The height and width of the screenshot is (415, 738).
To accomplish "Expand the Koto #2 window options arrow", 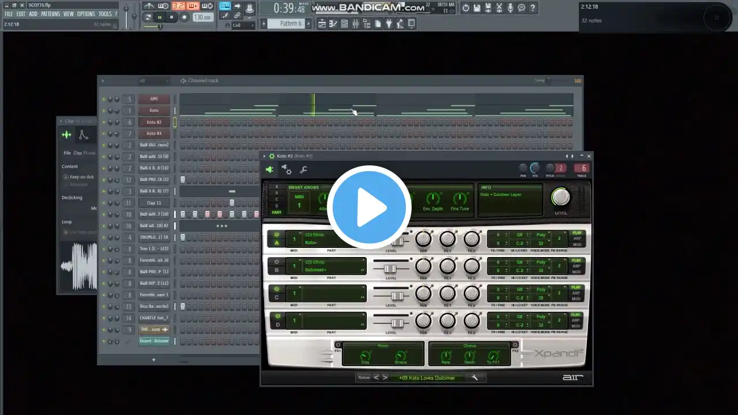I will coord(265,156).
